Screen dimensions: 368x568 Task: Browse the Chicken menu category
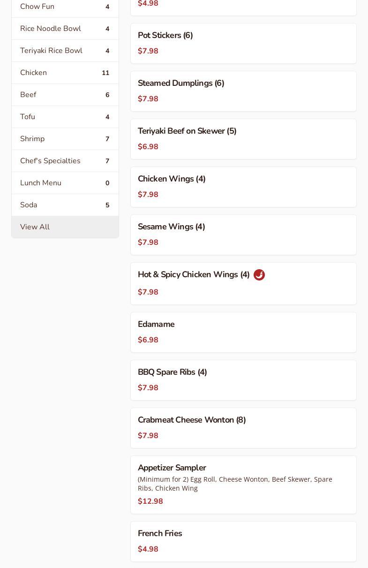pos(65,73)
